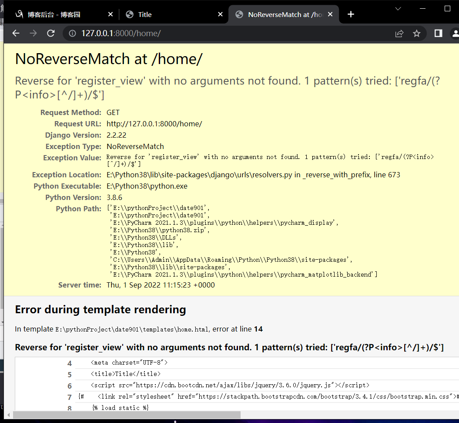459x423 pixels.
Task: Open a new browser tab
Action: pyautogui.click(x=351, y=14)
